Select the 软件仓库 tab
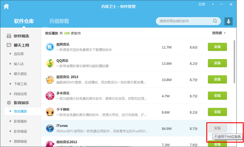244x147 pixels. pyautogui.click(x=24, y=21)
